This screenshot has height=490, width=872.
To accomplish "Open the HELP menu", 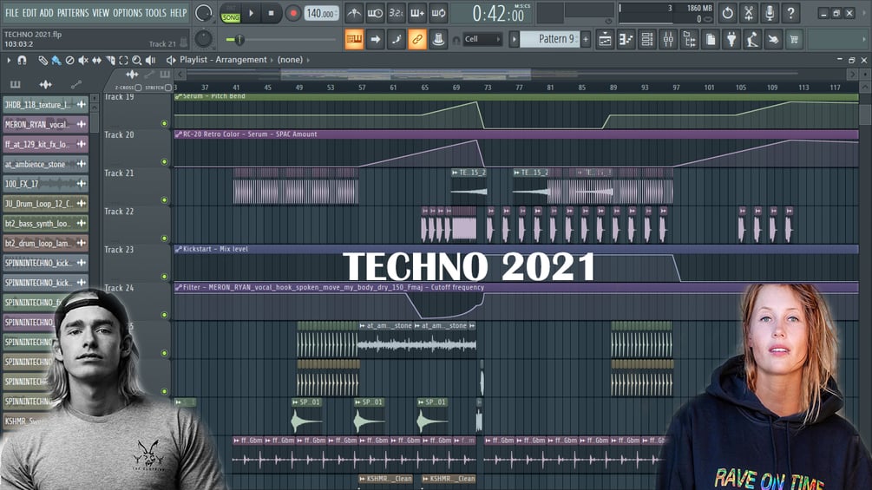I will tap(178, 12).
